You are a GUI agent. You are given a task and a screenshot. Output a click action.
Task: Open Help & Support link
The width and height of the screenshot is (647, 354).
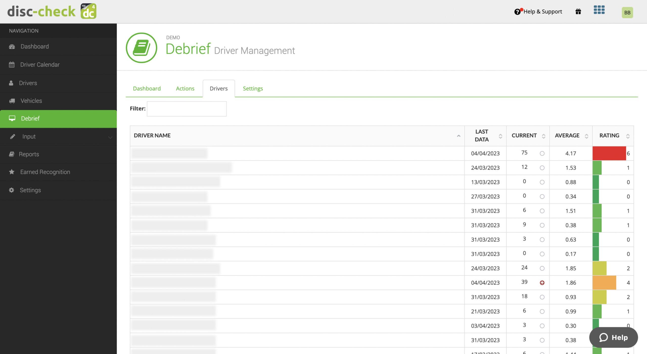[543, 12]
